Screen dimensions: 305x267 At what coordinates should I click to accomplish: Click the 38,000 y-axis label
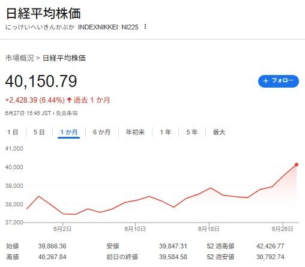pos(14,205)
